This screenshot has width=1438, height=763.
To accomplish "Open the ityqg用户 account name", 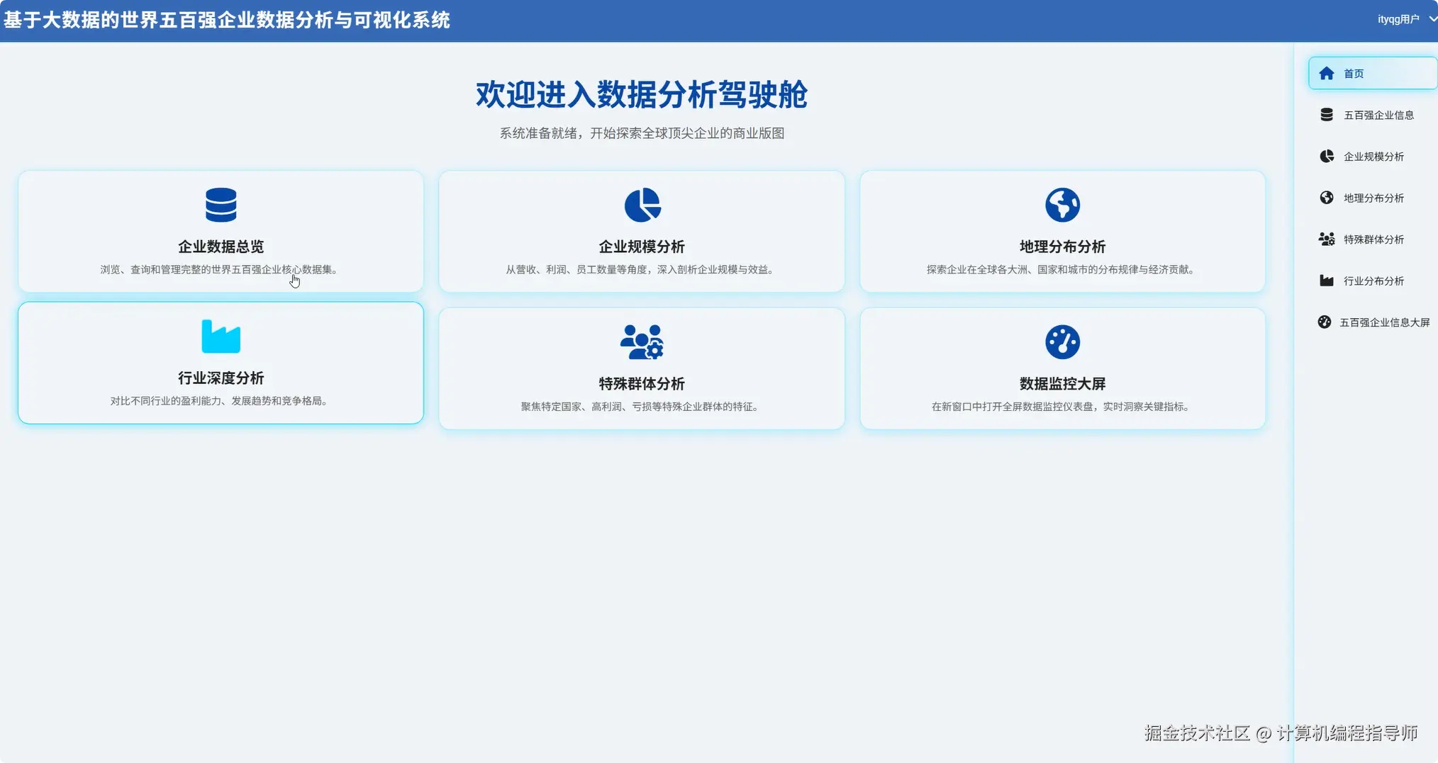I will pos(1398,19).
